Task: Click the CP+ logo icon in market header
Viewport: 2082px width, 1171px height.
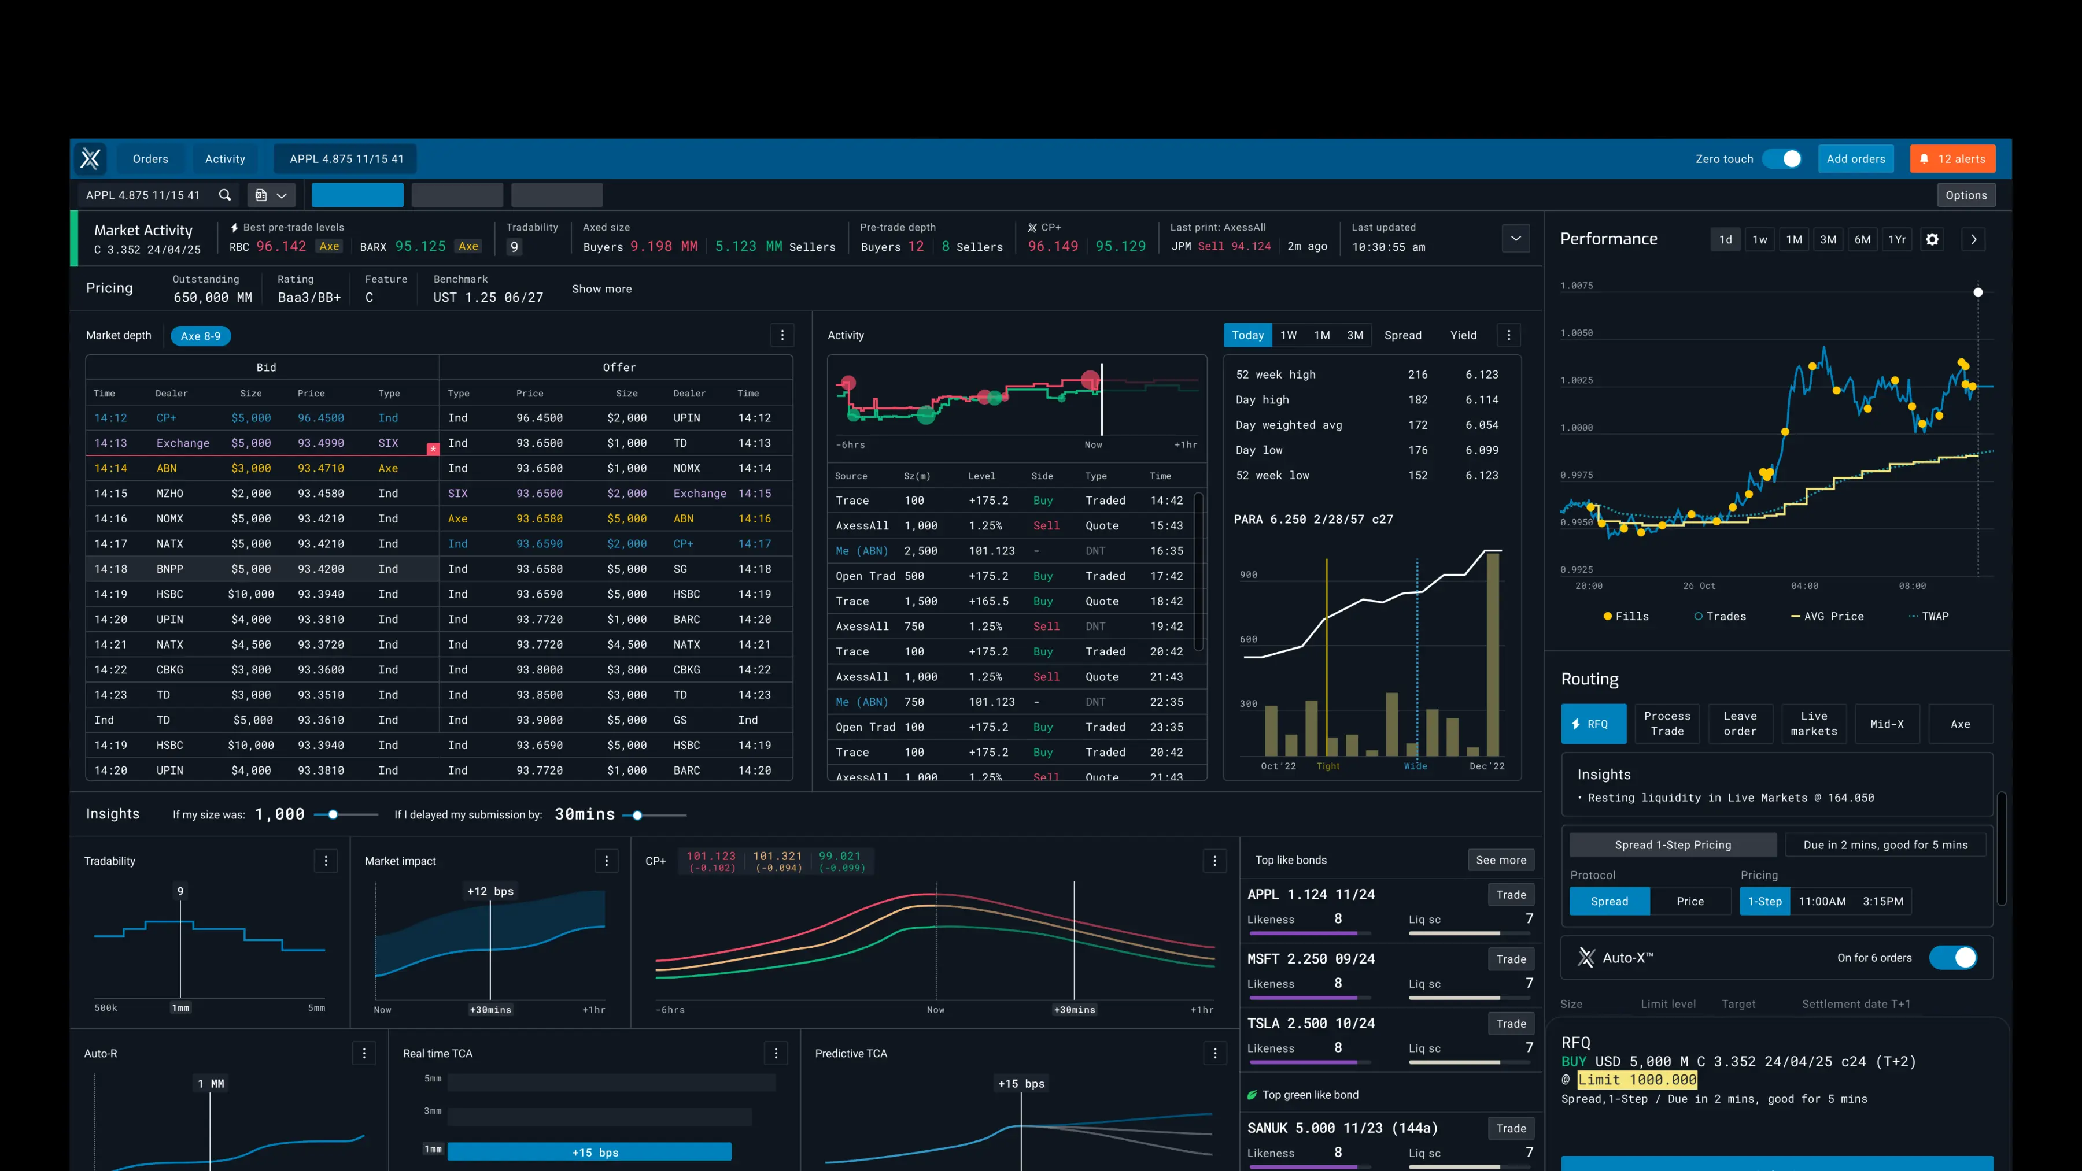Action: [x=1032, y=228]
